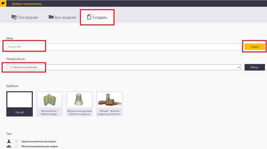The image size is (267, 149).
Task: Select the Пустой empty template
Action: coord(20,104)
